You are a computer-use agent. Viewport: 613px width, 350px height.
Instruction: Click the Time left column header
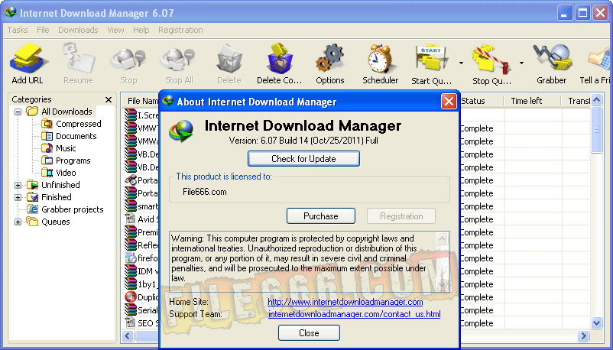click(533, 101)
